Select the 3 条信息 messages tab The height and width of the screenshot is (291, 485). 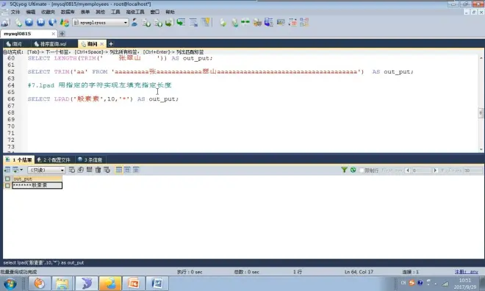point(90,160)
